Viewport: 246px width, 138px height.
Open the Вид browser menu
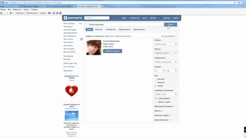click(x=9, y=10)
